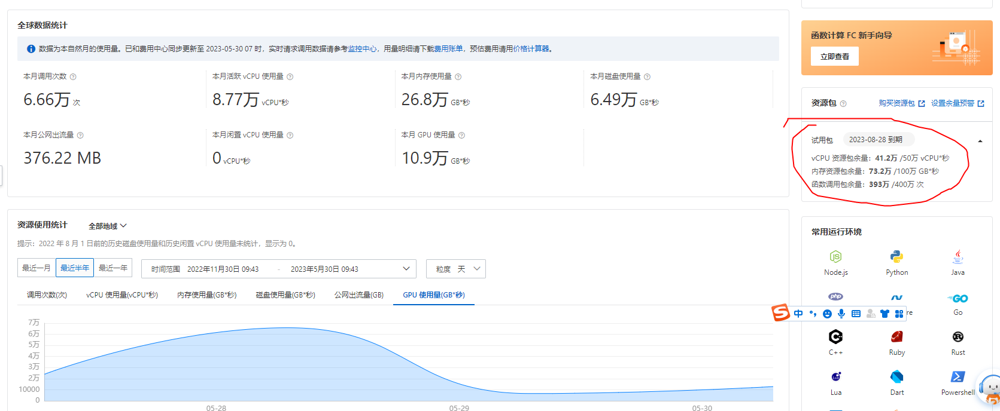Click the 设置余量预警 link

pos(958,103)
